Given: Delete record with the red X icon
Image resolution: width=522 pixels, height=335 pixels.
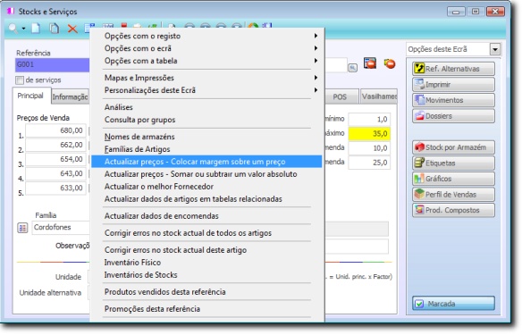Looking at the screenshot, I should tap(72, 29).
